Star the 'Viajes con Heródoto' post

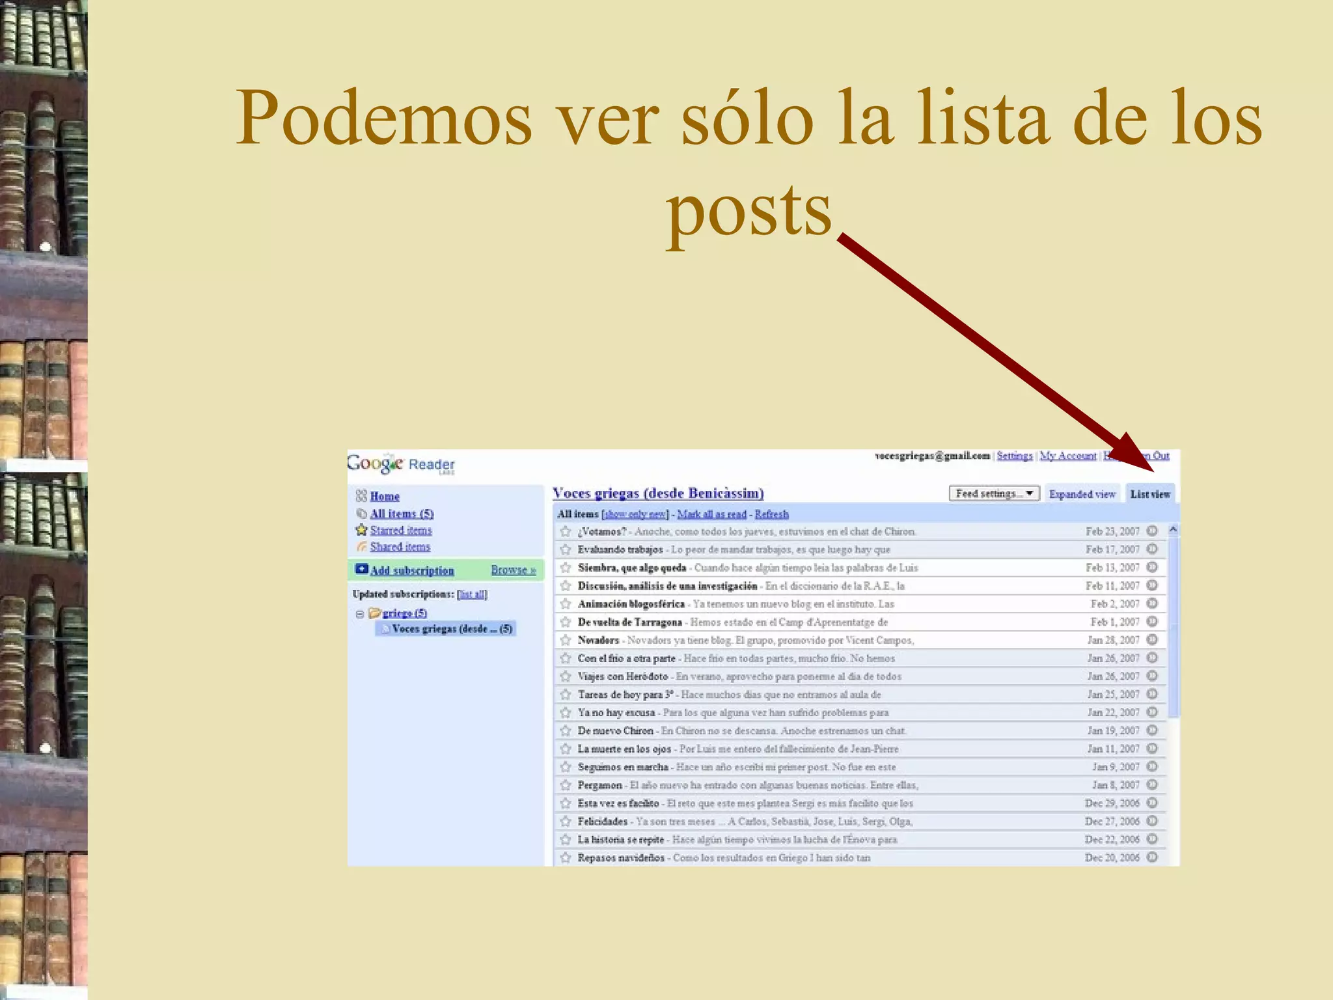[x=566, y=676]
